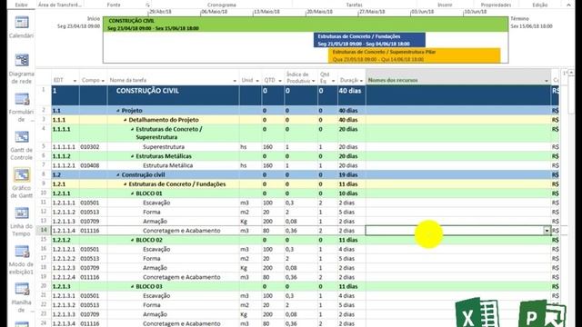Click the Inserir ribbon group label
The image size is (582, 327).
[x=445, y=5]
